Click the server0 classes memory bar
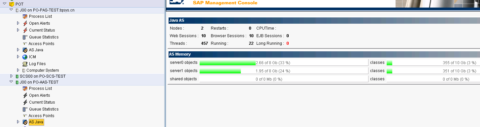 [433, 63]
